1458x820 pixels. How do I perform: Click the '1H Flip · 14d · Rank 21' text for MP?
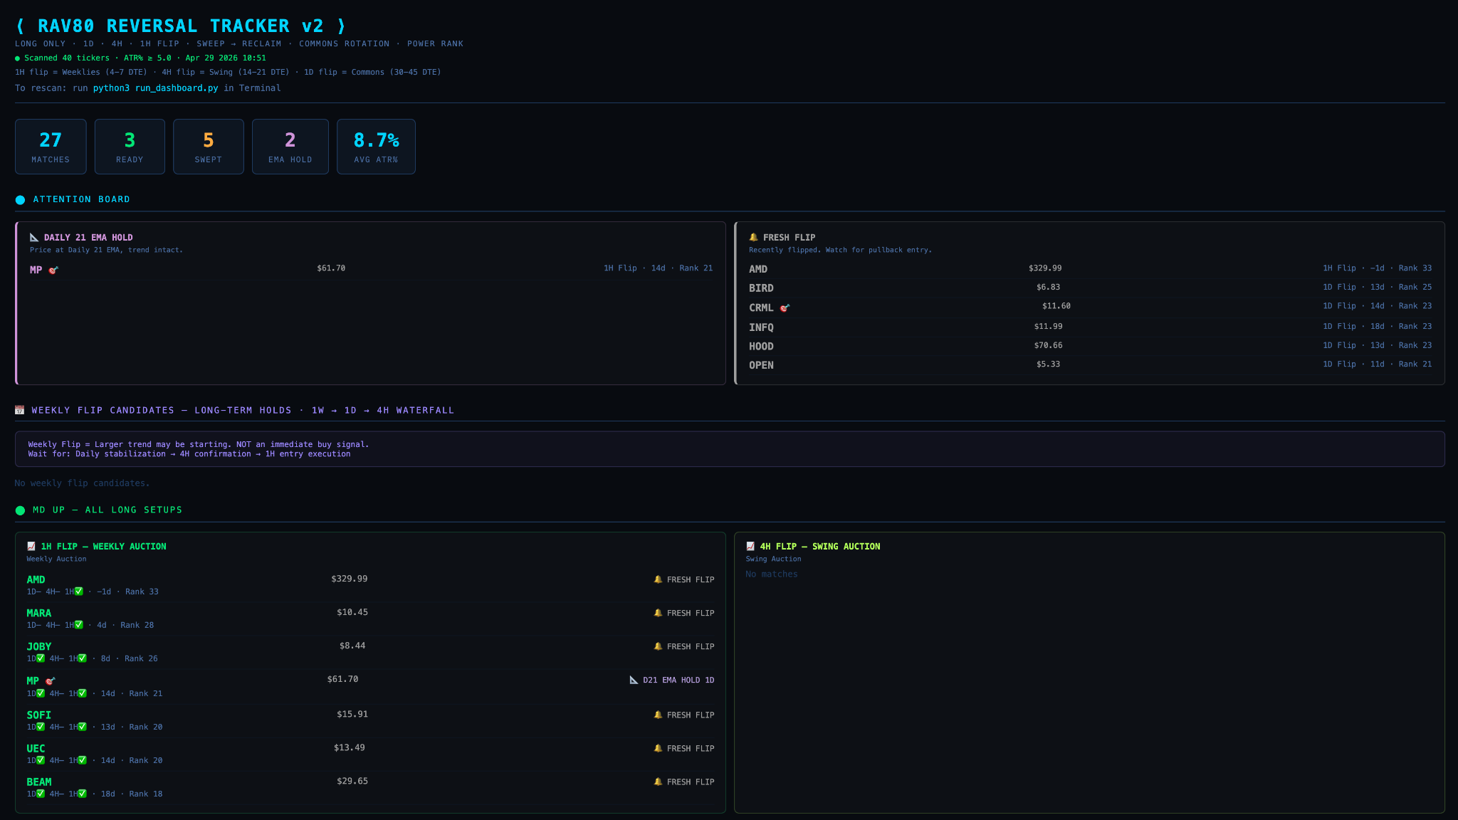pos(658,268)
